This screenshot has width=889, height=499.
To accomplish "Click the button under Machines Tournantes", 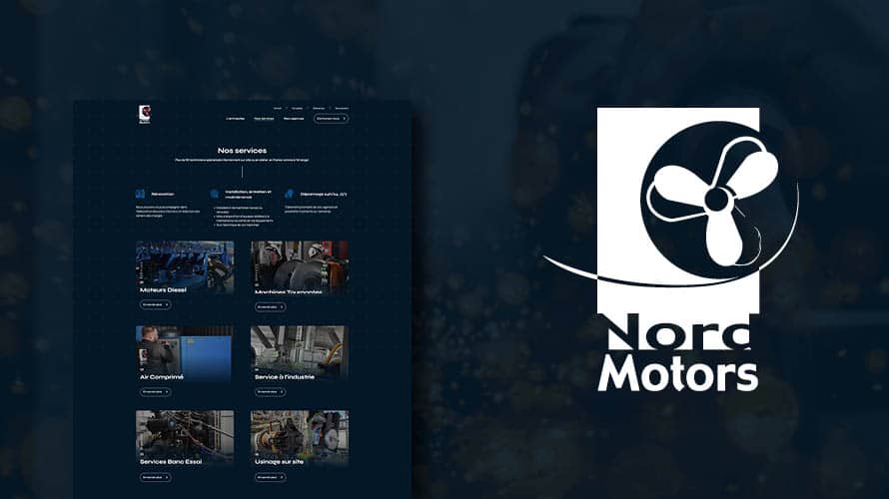I will 270,307.
